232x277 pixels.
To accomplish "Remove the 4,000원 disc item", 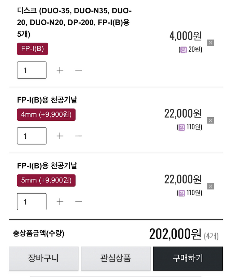I will click(x=210, y=43).
